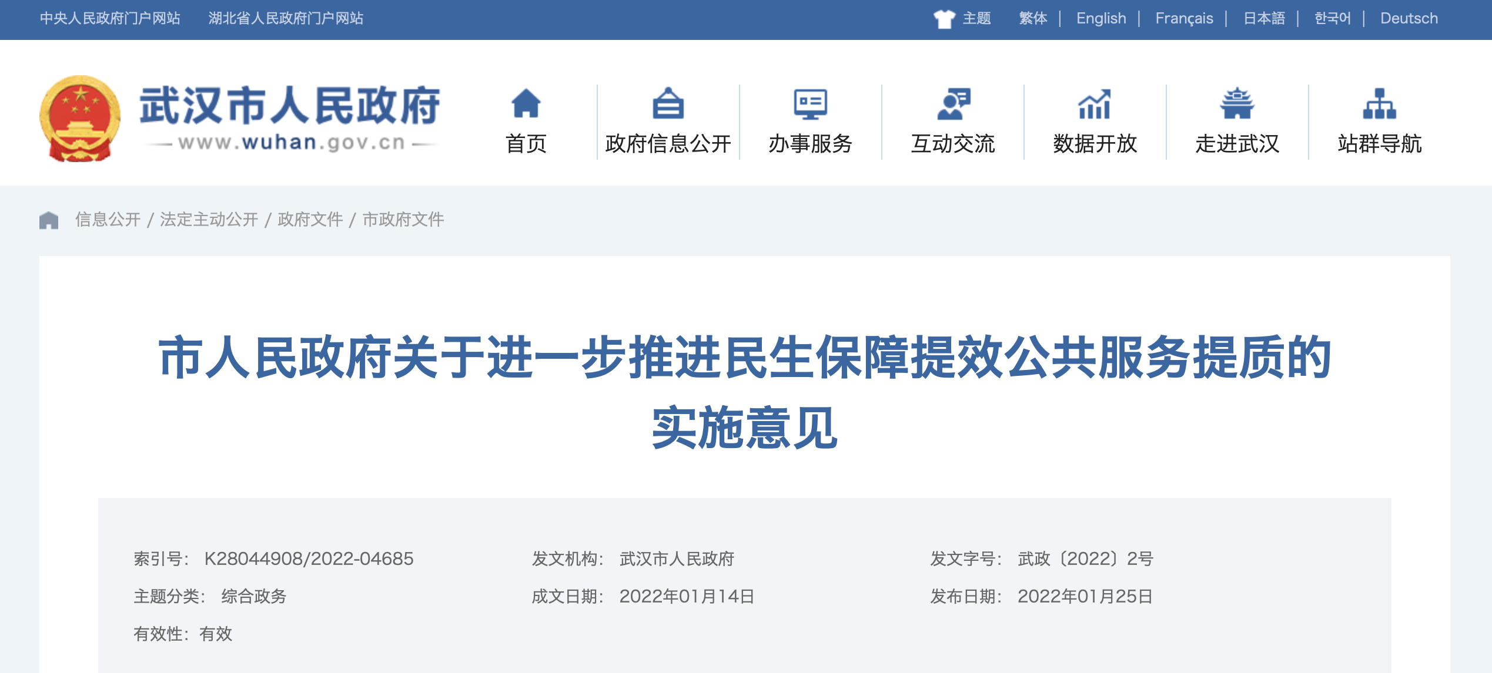Open the 政府信息公开 menu item
The width and height of the screenshot is (1492, 673).
point(668,143)
